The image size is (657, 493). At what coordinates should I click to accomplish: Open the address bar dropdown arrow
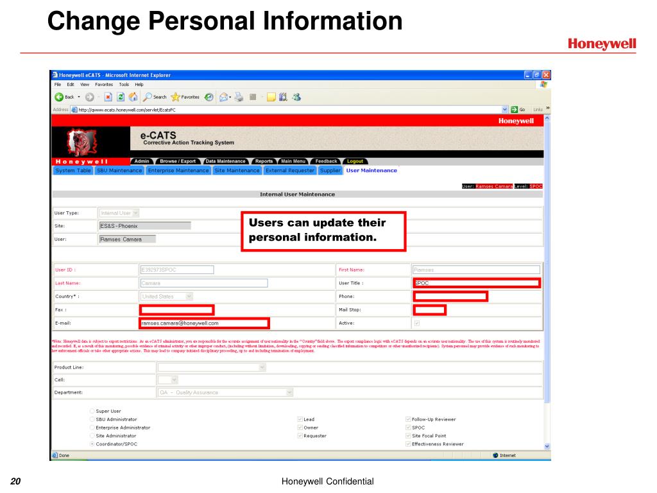(x=504, y=109)
